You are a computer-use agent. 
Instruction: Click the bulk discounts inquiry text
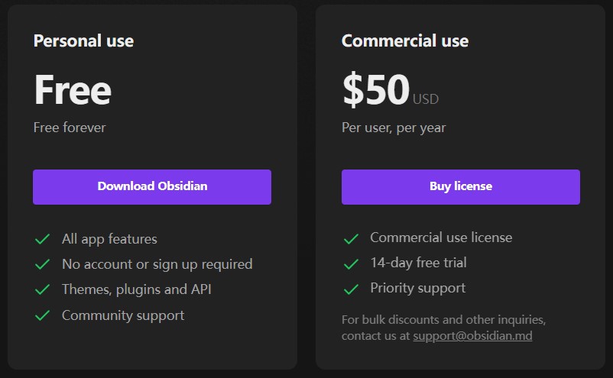[444, 328]
